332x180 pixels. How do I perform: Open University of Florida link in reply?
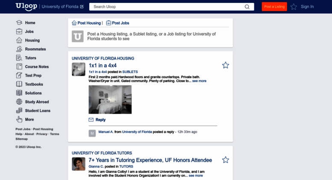pyautogui.click(x=137, y=132)
